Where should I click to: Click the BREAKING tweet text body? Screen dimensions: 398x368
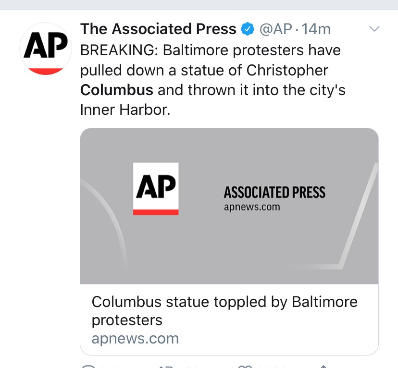pyautogui.click(x=213, y=80)
